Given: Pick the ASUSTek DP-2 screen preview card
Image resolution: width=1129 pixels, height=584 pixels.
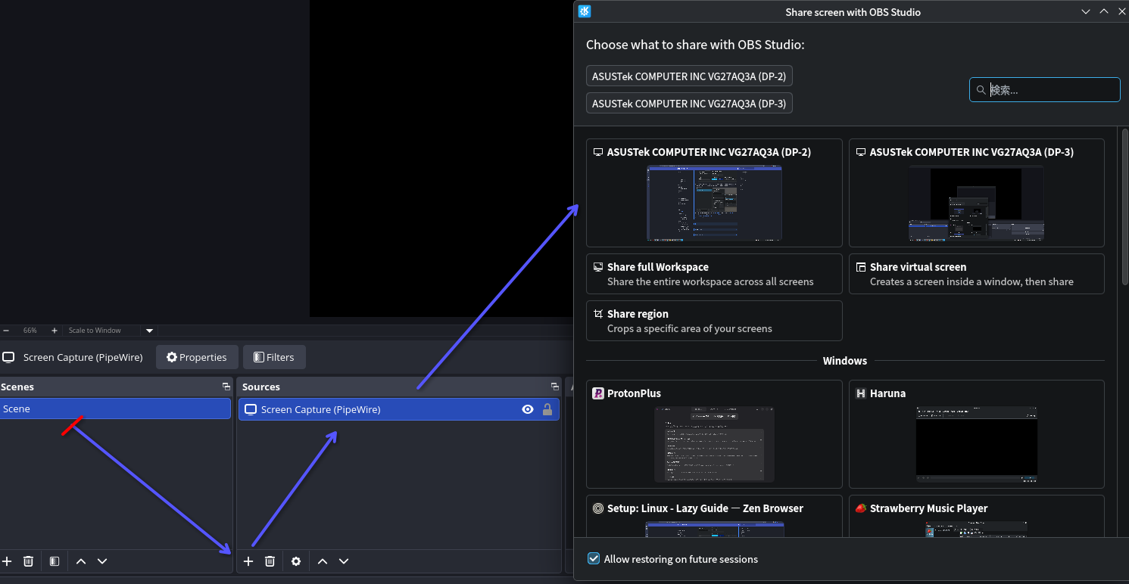Looking at the screenshot, I should pos(714,193).
